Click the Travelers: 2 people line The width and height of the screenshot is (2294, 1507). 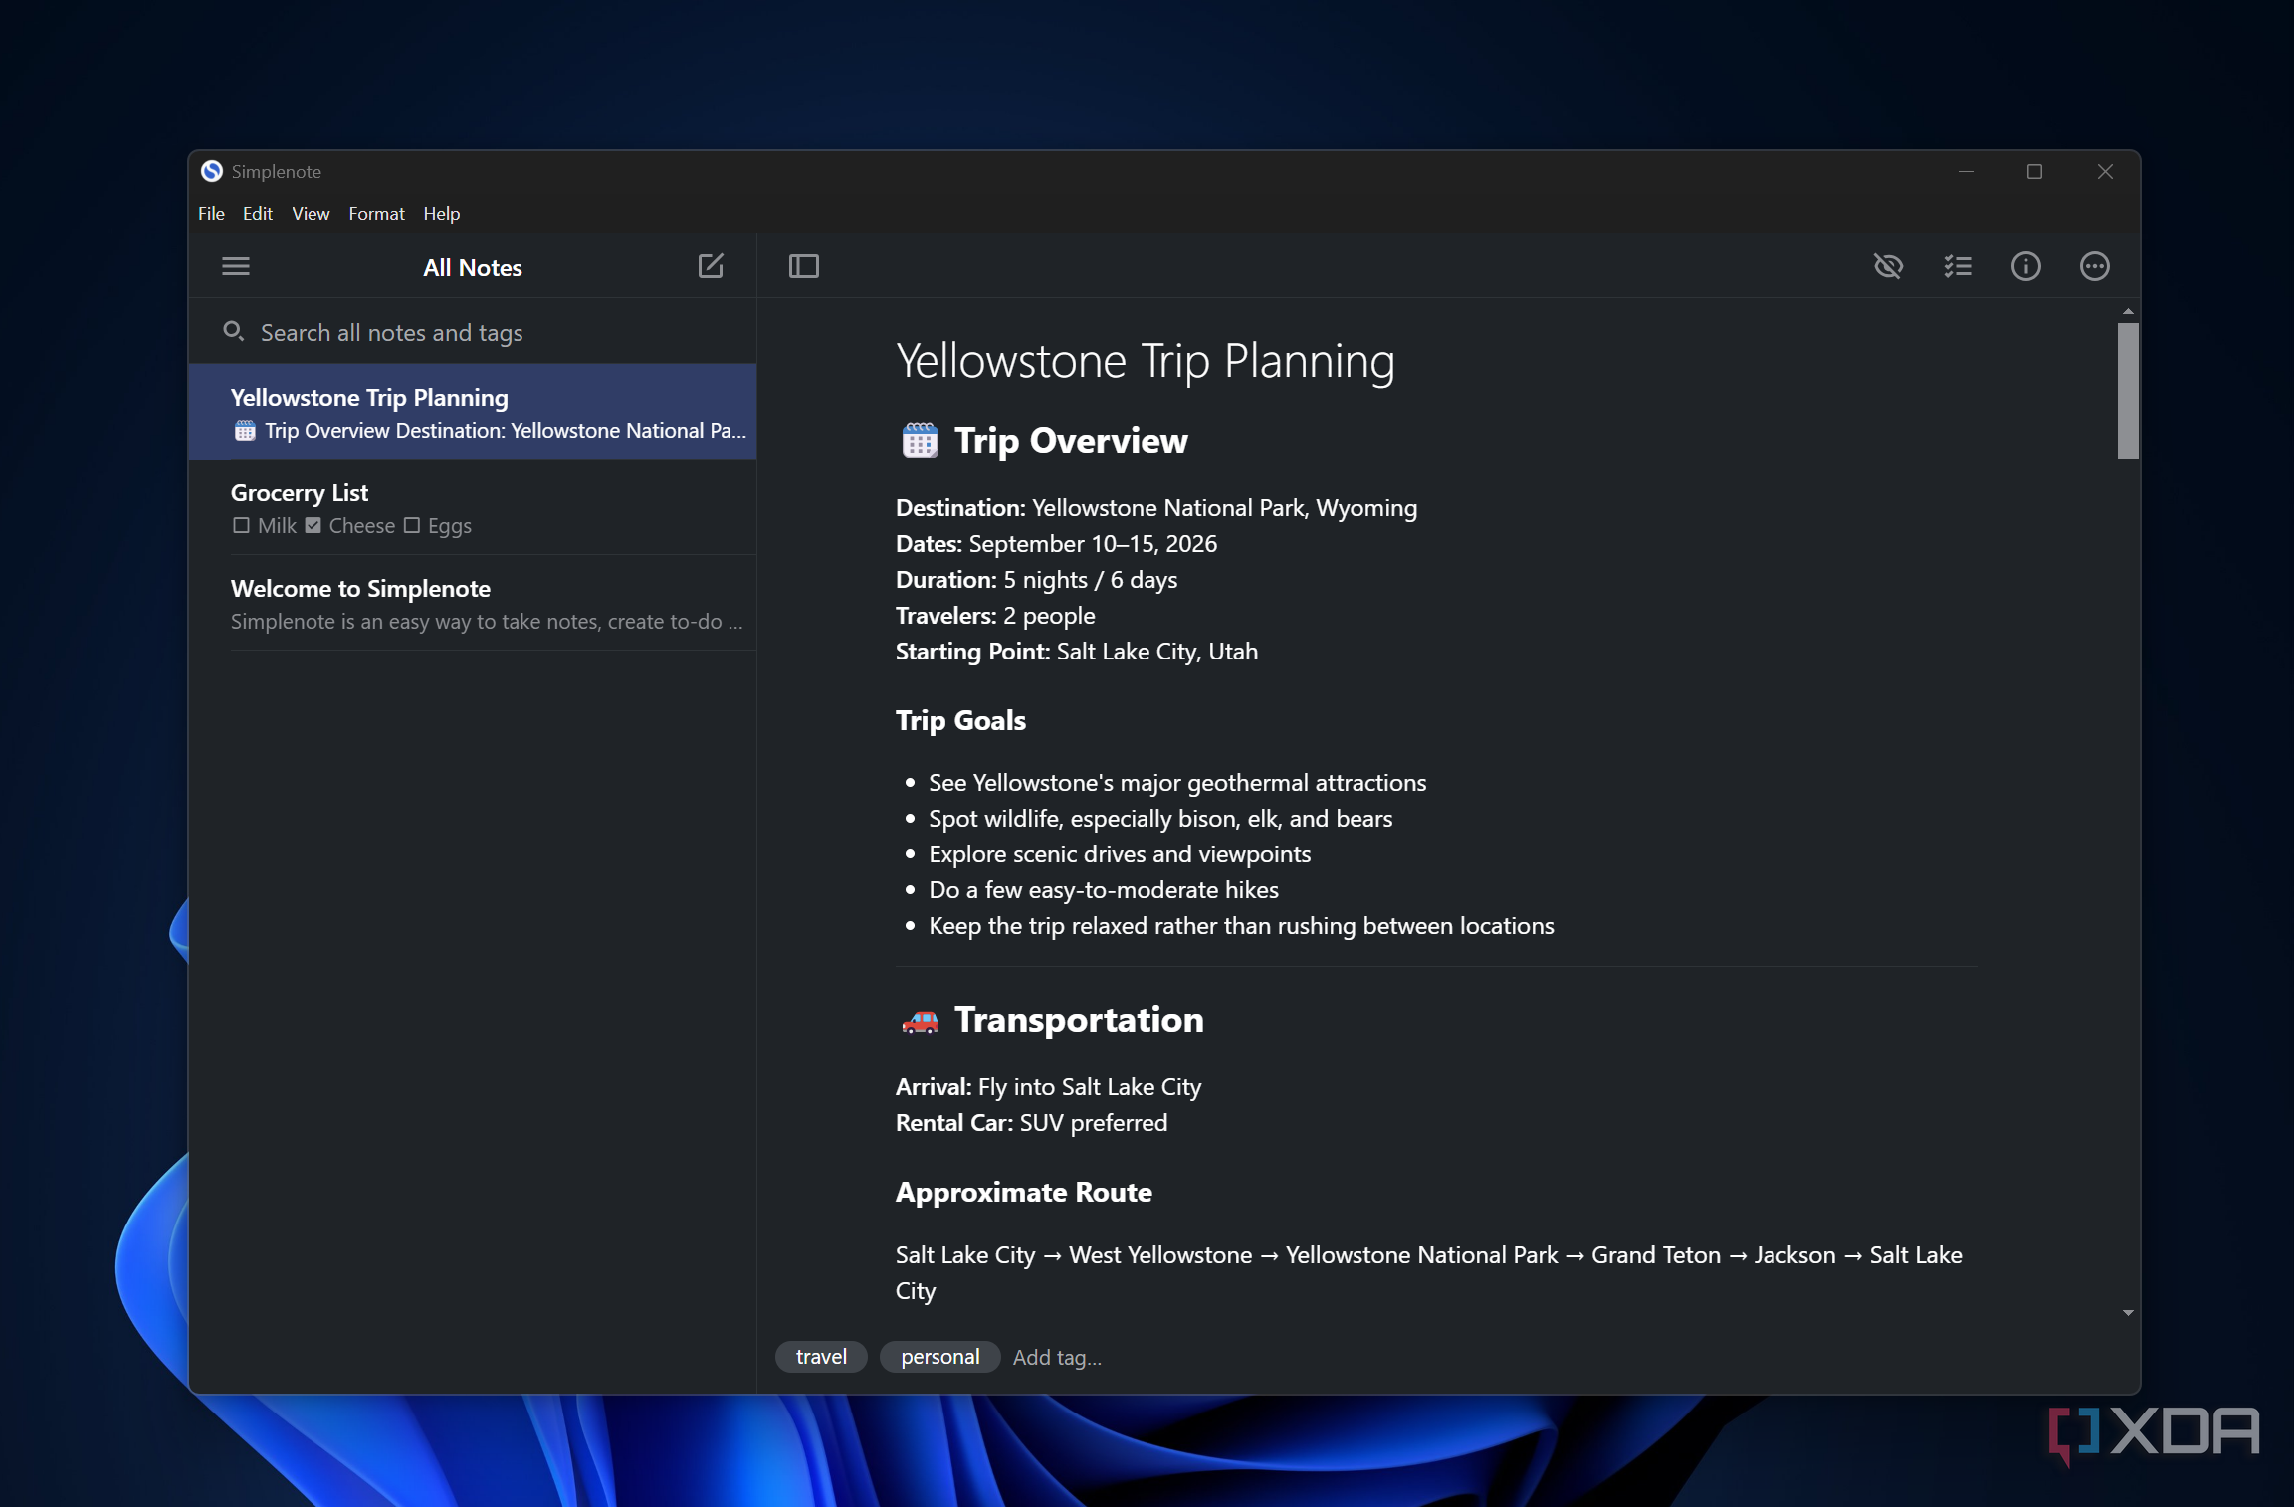tap(995, 616)
